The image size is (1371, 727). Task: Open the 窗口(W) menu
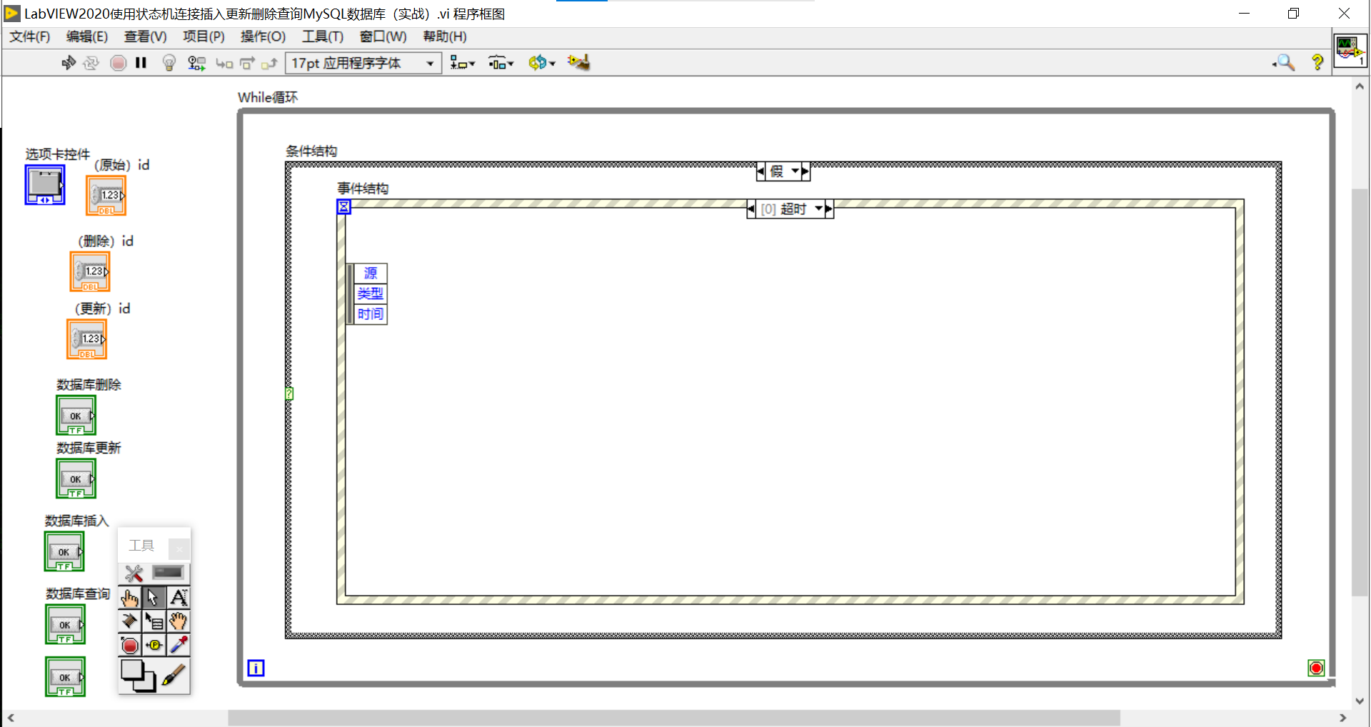coord(383,36)
